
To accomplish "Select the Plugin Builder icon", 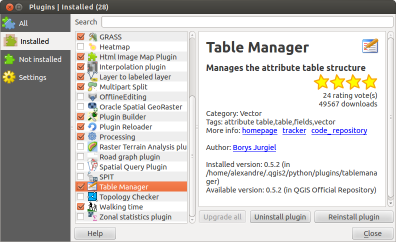I will pos(92,117).
